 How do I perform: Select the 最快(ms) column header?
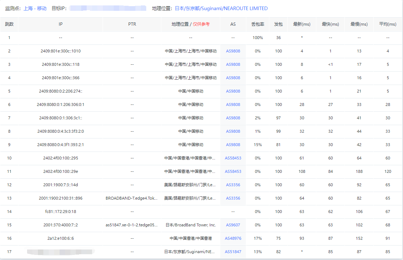pyautogui.click(x=330, y=24)
